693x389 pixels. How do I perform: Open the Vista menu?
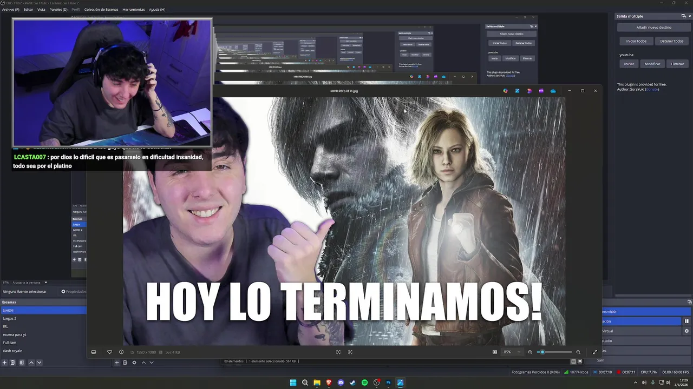coord(41,9)
